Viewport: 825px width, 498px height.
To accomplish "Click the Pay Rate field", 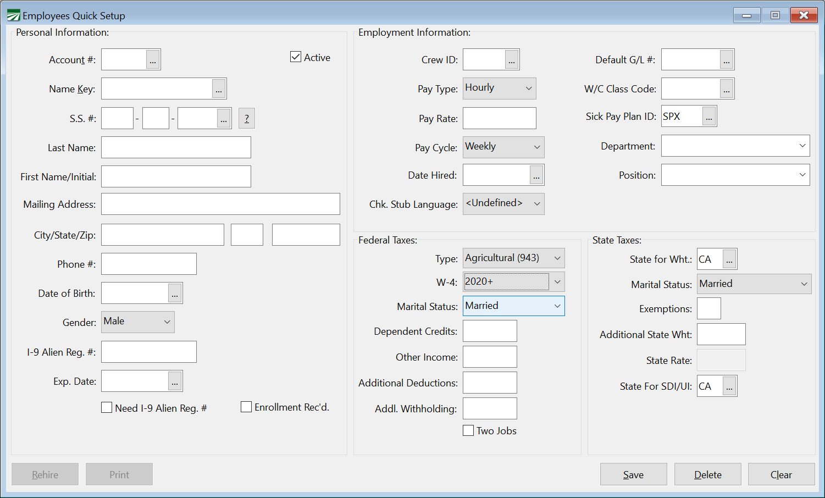I will tap(500, 118).
